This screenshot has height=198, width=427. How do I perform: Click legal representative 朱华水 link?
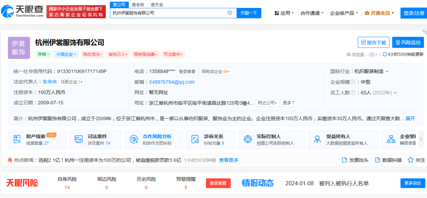[49, 82]
